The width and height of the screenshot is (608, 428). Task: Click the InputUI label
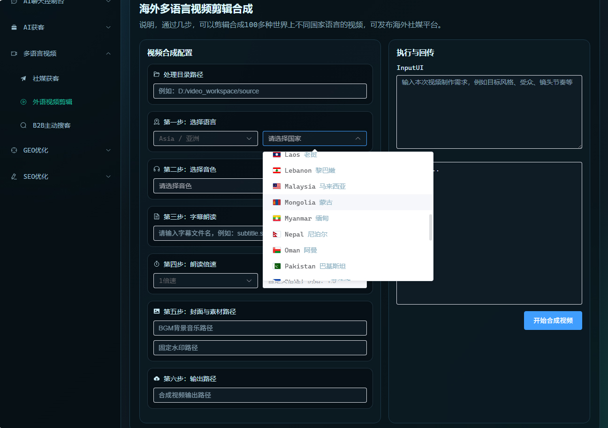pyautogui.click(x=410, y=68)
